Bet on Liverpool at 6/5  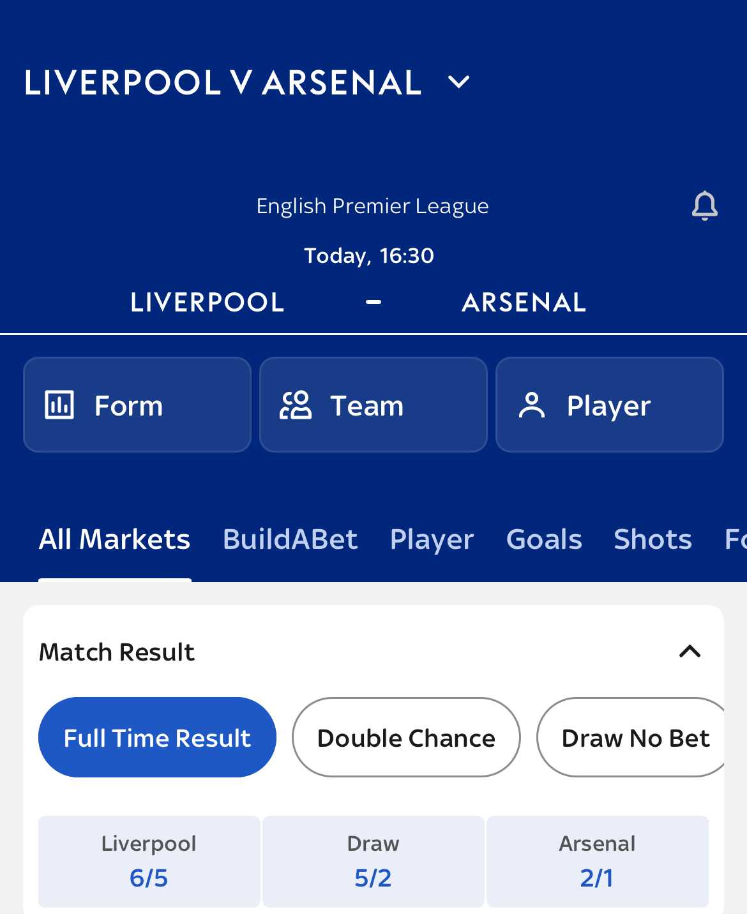pyautogui.click(x=149, y=861)
